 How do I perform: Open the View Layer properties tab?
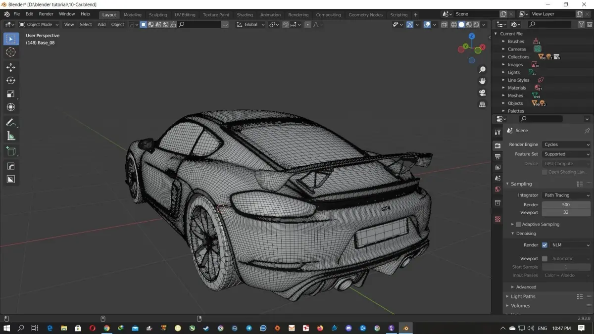(497, 167)
